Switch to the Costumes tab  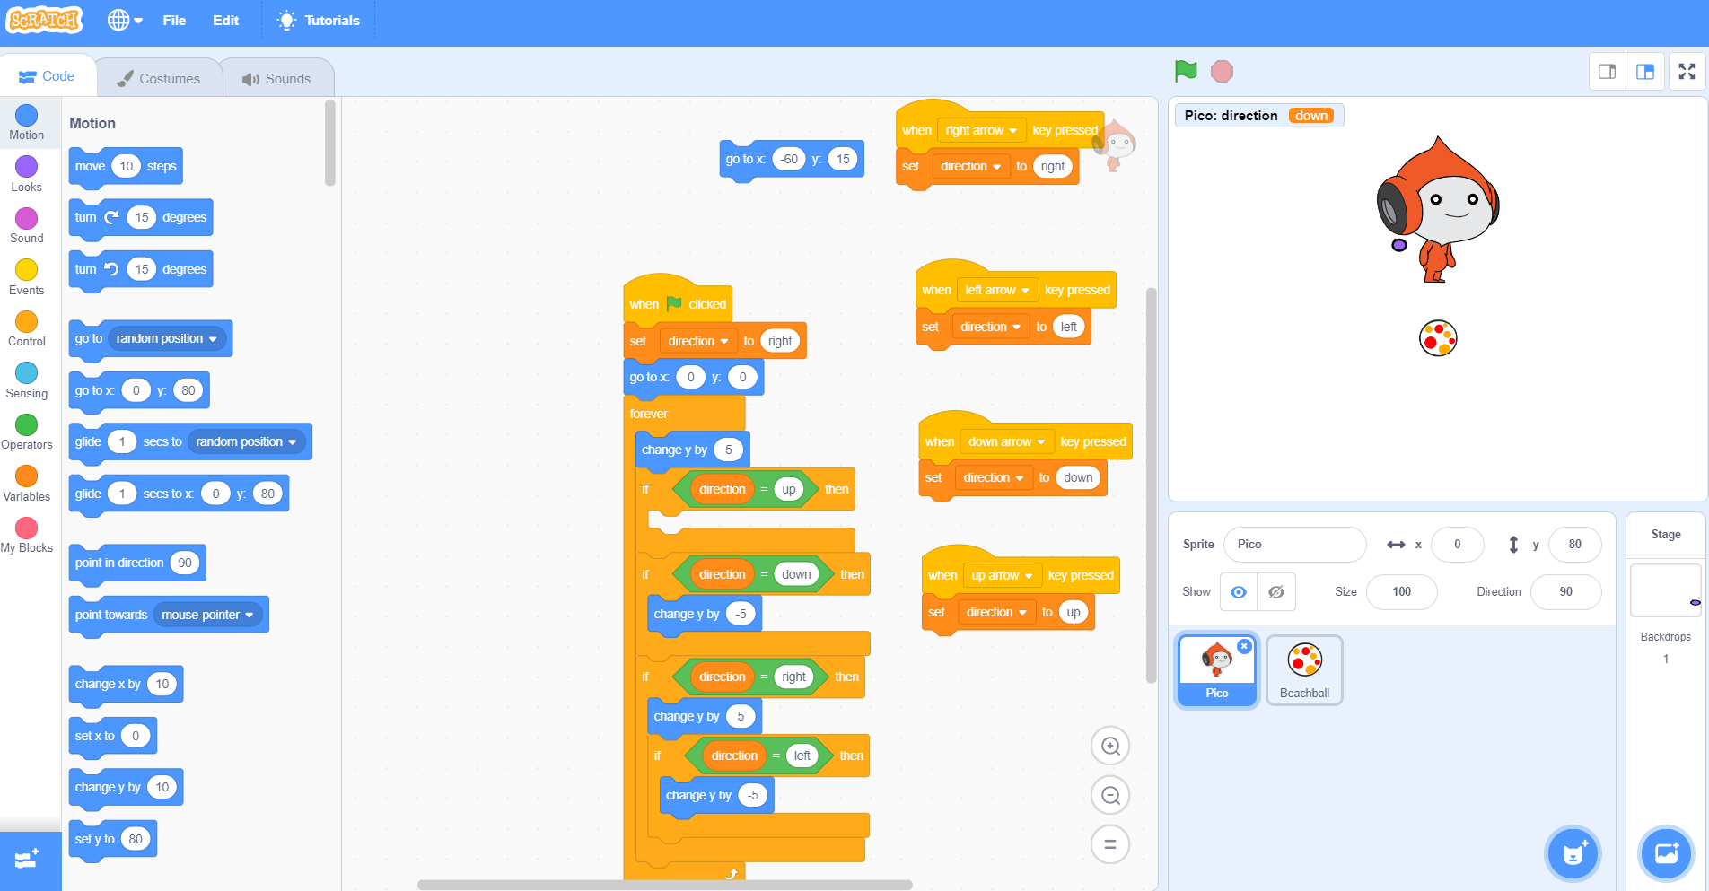(159, 79)
